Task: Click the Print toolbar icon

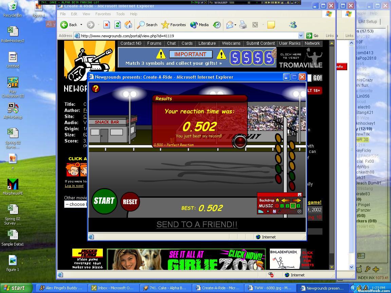Action: 243,25
